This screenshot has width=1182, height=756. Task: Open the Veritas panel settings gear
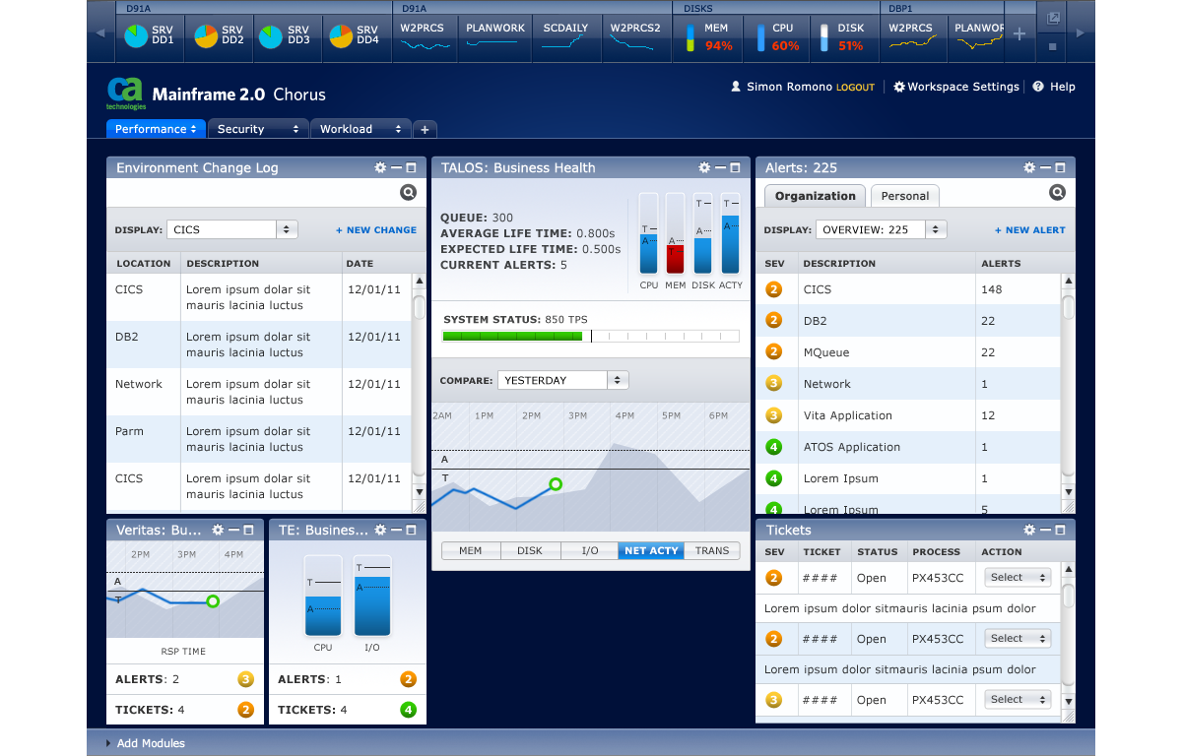point(218,531)
